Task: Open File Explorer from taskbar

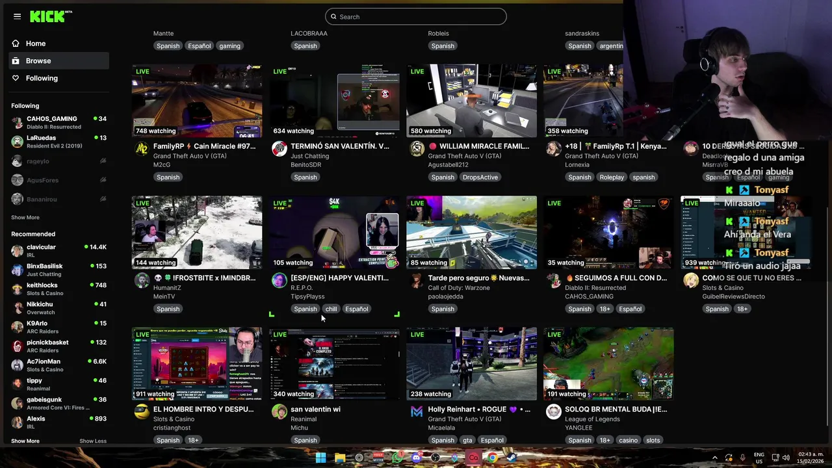Action: point(340,458)
